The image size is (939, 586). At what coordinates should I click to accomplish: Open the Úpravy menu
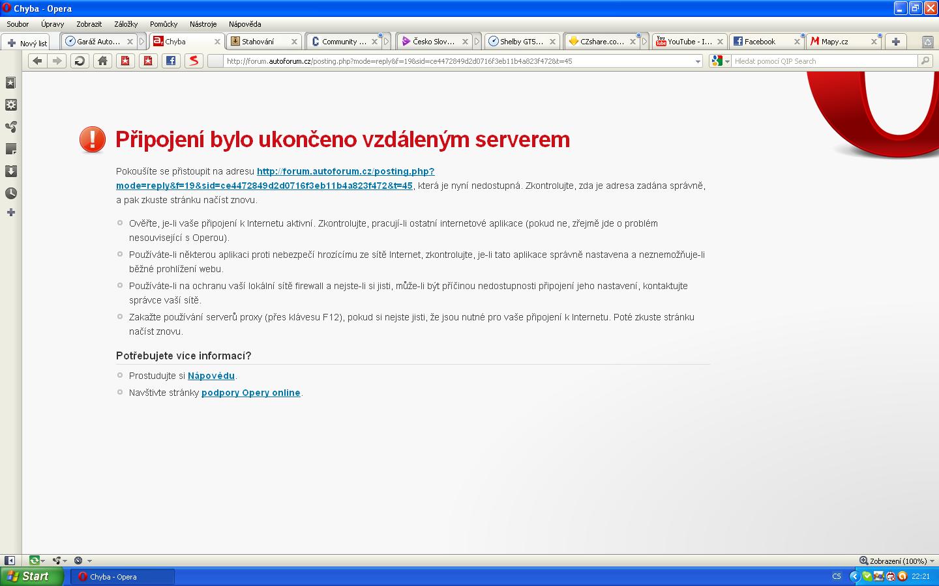[x=52, y=24]
